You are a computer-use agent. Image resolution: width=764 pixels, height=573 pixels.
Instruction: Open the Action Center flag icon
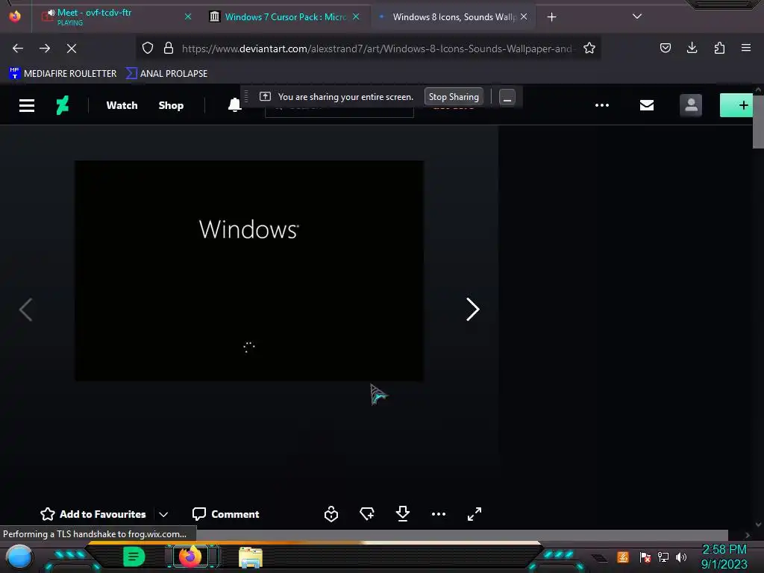point(645,557)
